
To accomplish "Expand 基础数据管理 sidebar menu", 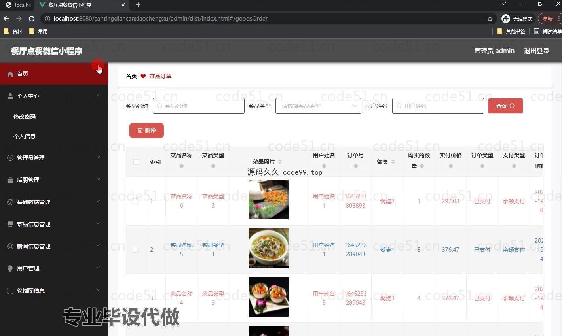I will click(54, 202).
